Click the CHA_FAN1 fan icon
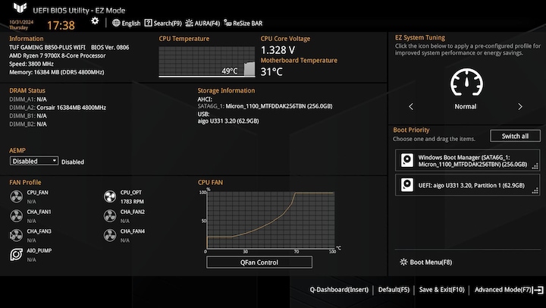Viewport: 546px width, 308px height. click(17, 216)
